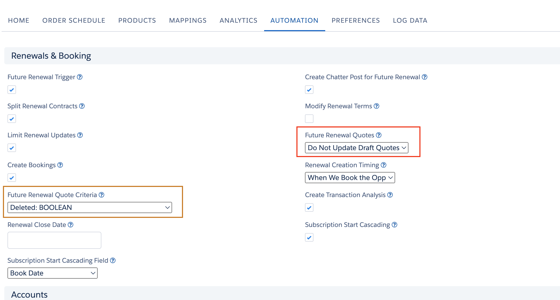
Task: Open the Renewal Creation Timing dropdown
Action: 350,178
